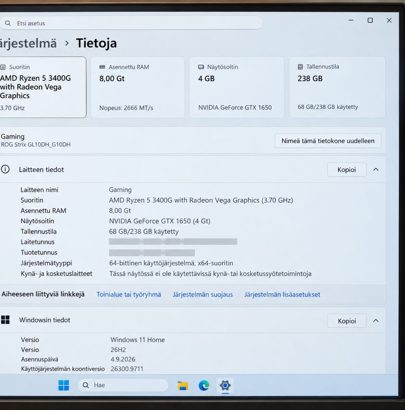
Task: Click the 4.9.2026 installation date
Action: (123, 359)
